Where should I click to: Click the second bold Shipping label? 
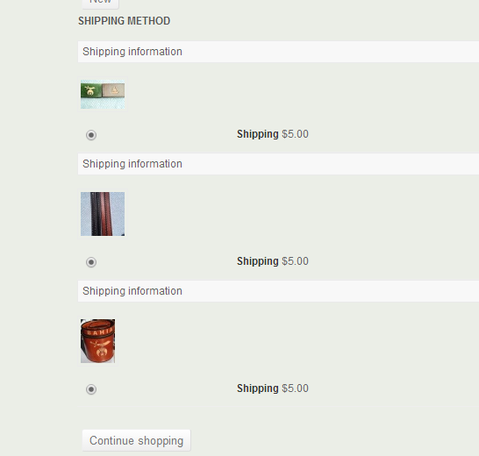(258, 261)
